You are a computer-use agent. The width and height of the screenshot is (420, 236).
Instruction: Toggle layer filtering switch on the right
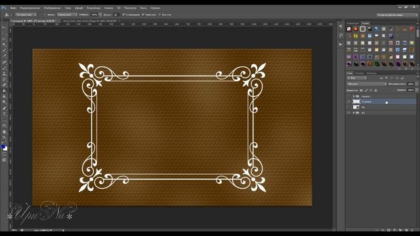(417, 78)
